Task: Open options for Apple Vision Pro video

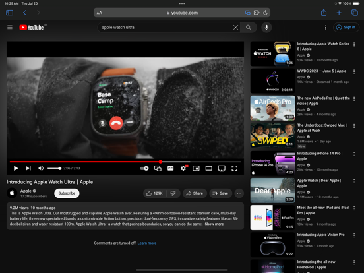Action: pyautogui.click(x=354, y=235)
